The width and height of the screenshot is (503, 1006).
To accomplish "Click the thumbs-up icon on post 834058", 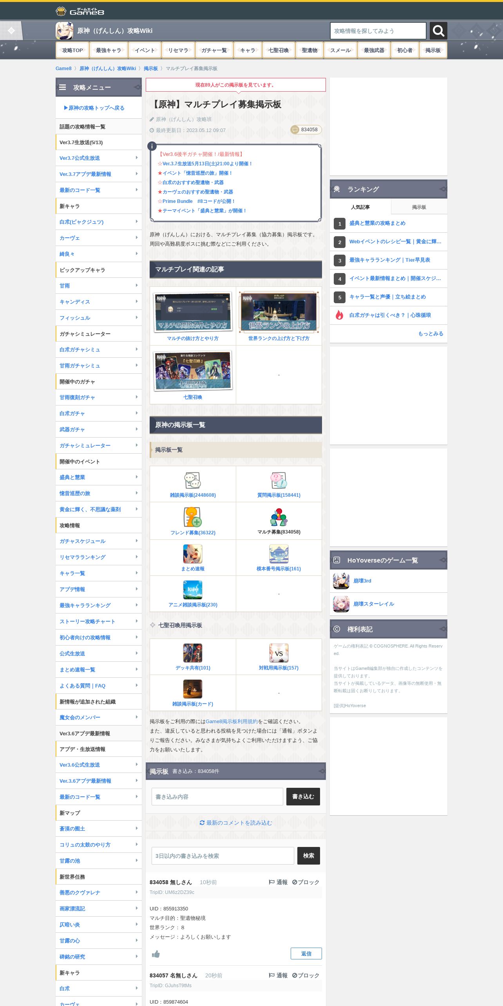I will [x=156, y=954].
